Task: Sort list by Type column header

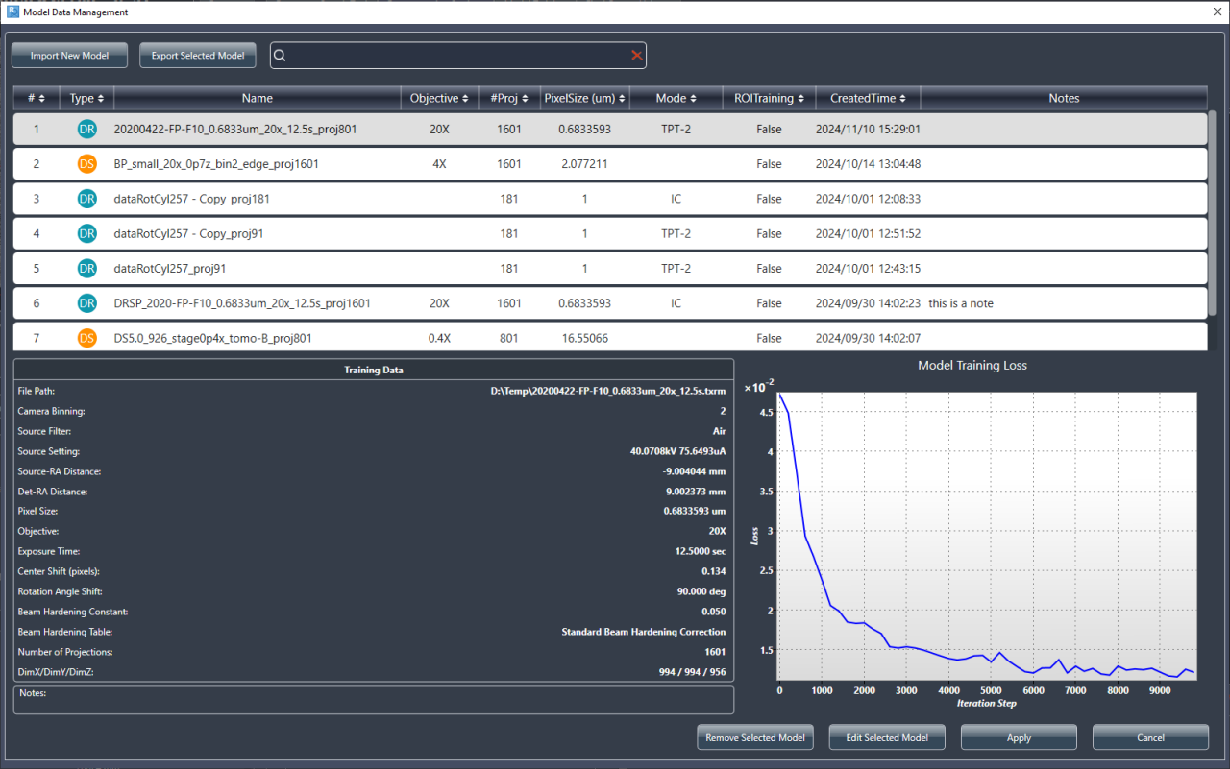Action: click(x=86, y=98)
